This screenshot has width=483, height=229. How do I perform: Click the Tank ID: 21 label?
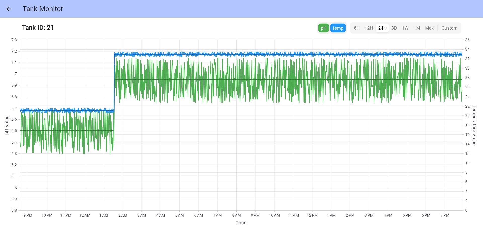[x=38, y=28]
